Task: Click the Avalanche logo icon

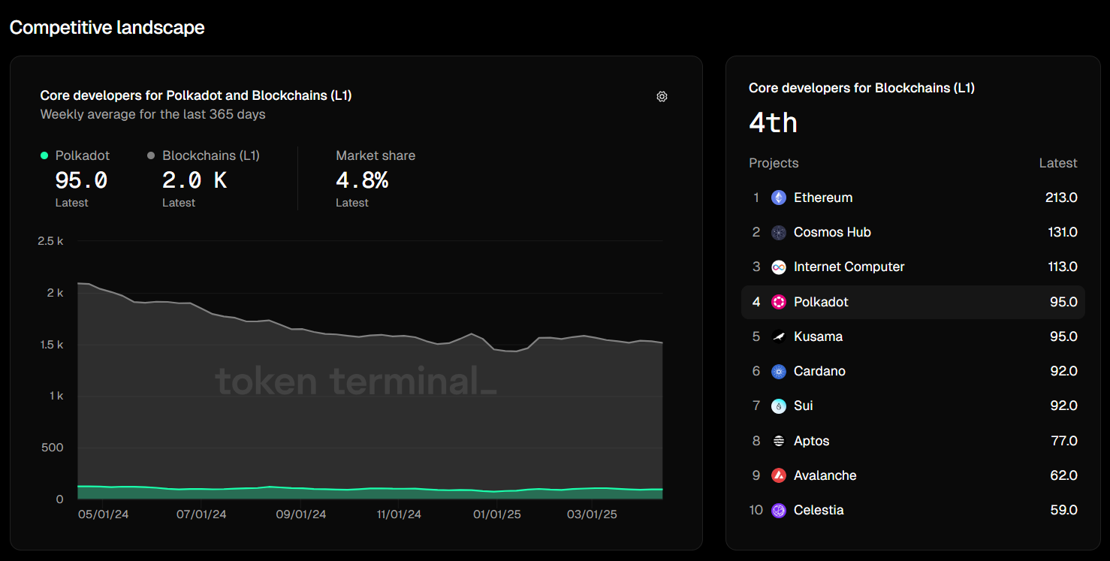Action: [x=779, y=475]
